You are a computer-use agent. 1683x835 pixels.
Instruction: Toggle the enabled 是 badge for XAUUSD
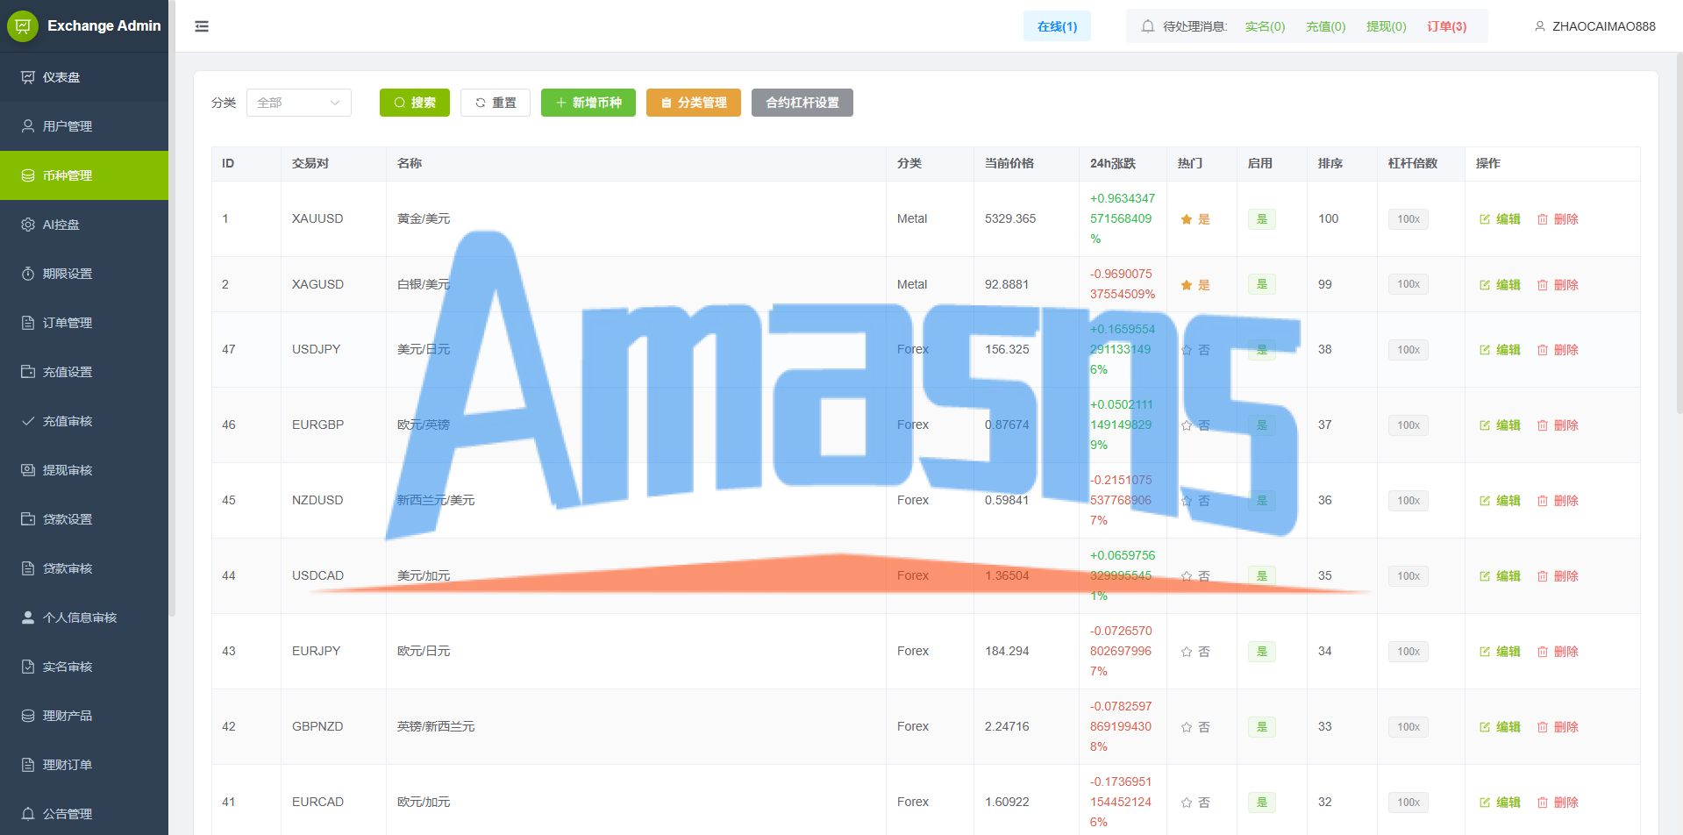click(1262, 219)
